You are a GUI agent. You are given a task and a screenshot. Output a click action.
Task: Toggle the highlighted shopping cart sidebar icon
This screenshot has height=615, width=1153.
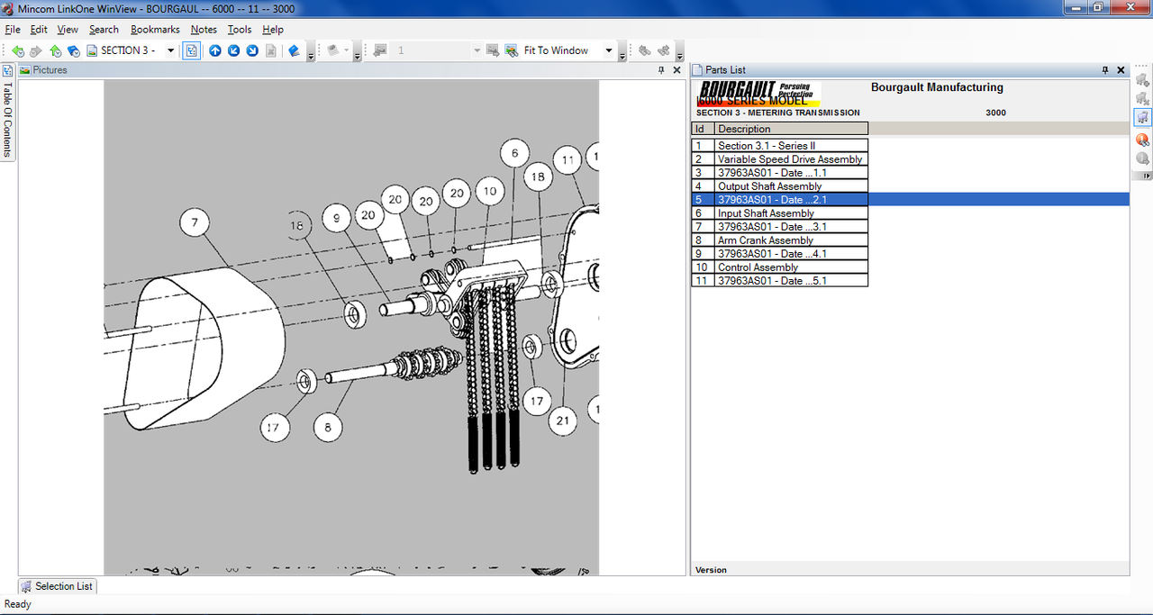[1142, 117]
